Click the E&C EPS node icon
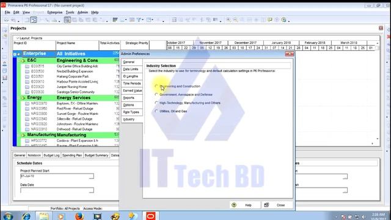 (x=23, y=61)
